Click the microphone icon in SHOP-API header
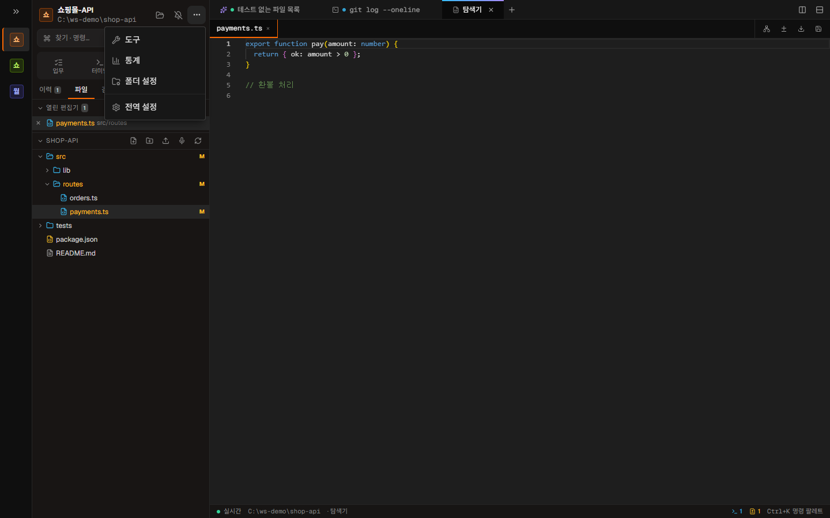This screenshot has height=518, width=830. [x=182, y=140]
